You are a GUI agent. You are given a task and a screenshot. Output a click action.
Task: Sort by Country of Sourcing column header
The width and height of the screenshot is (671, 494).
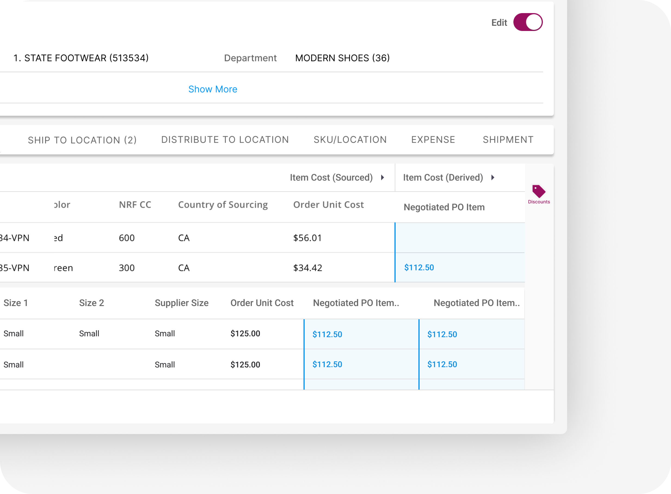click(x=223, y=205)
